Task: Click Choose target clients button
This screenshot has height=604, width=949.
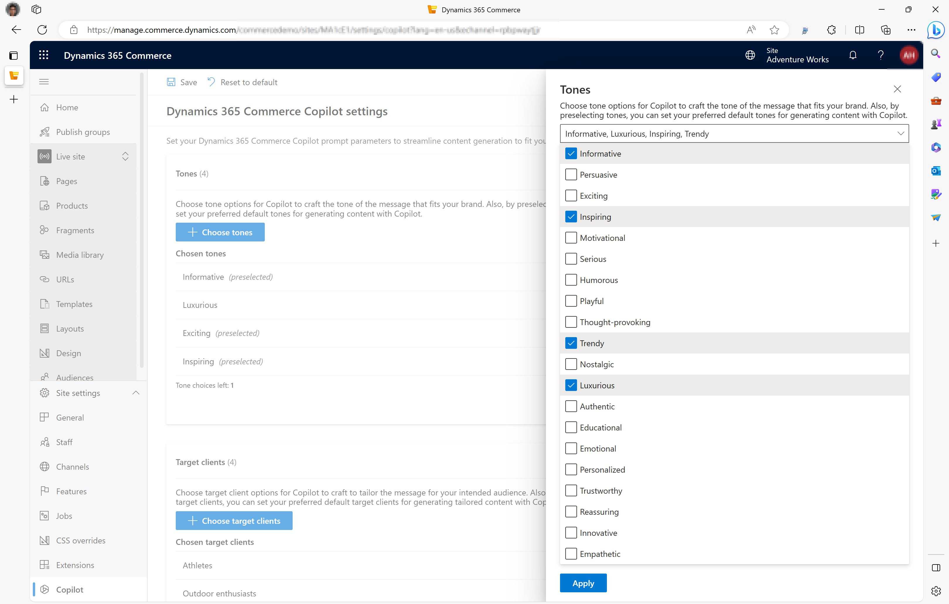Action: (235, 520)
